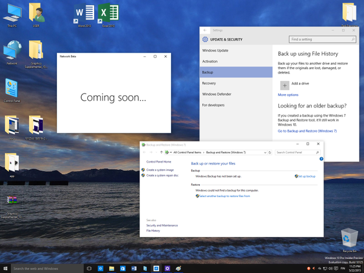Select Activation in Settings sidebar
364x273 pixels.
236,61
